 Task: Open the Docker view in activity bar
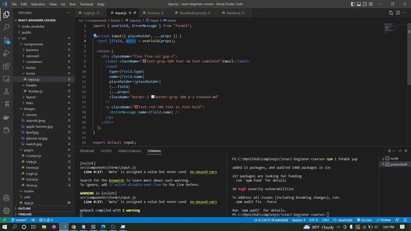tap(6, 117)
